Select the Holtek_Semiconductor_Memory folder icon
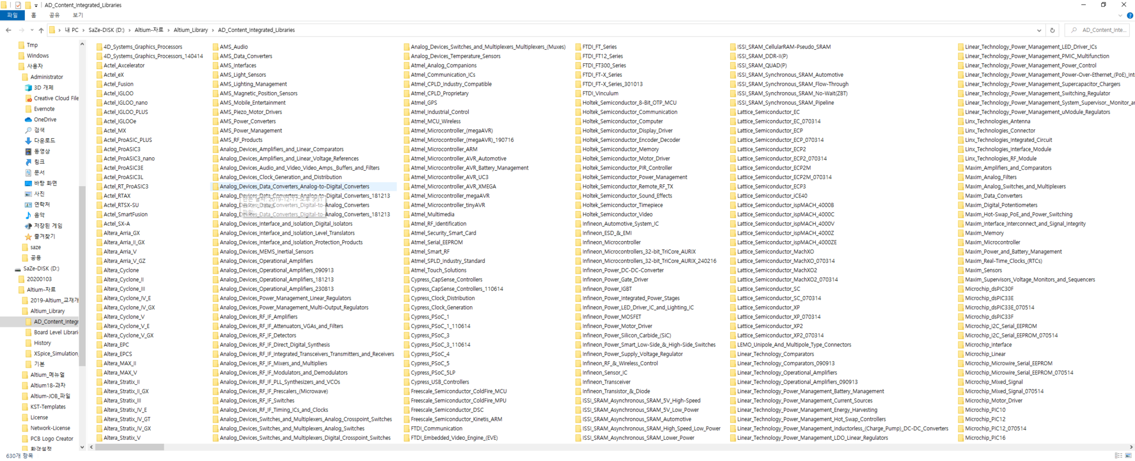The width and height of the screenshot is (1135, 461). pos(578,149)
